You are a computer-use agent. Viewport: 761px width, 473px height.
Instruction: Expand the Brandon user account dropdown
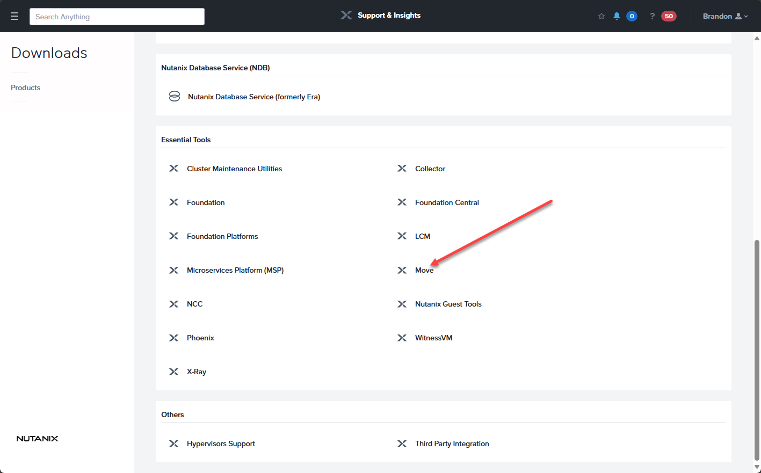click(x=725, y=16)
